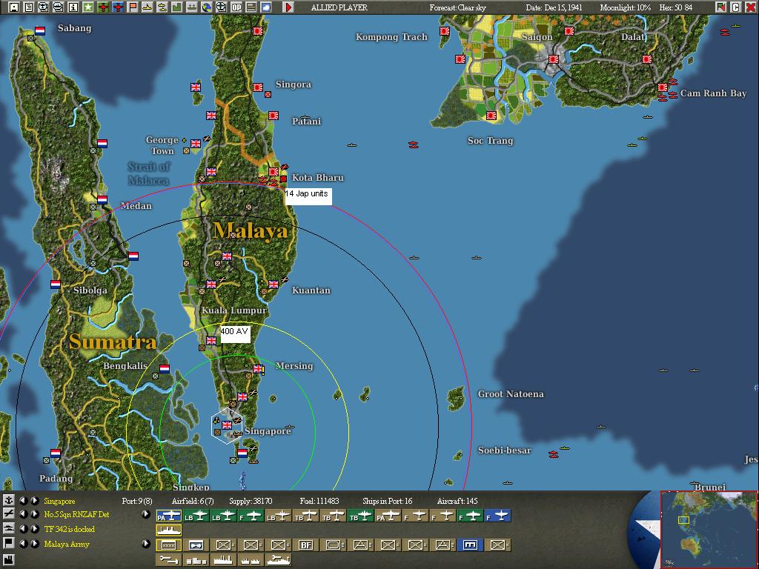Viewport: 759px width, 569px height.
Task: End turn with red play arrow
Action: point(288,7)
